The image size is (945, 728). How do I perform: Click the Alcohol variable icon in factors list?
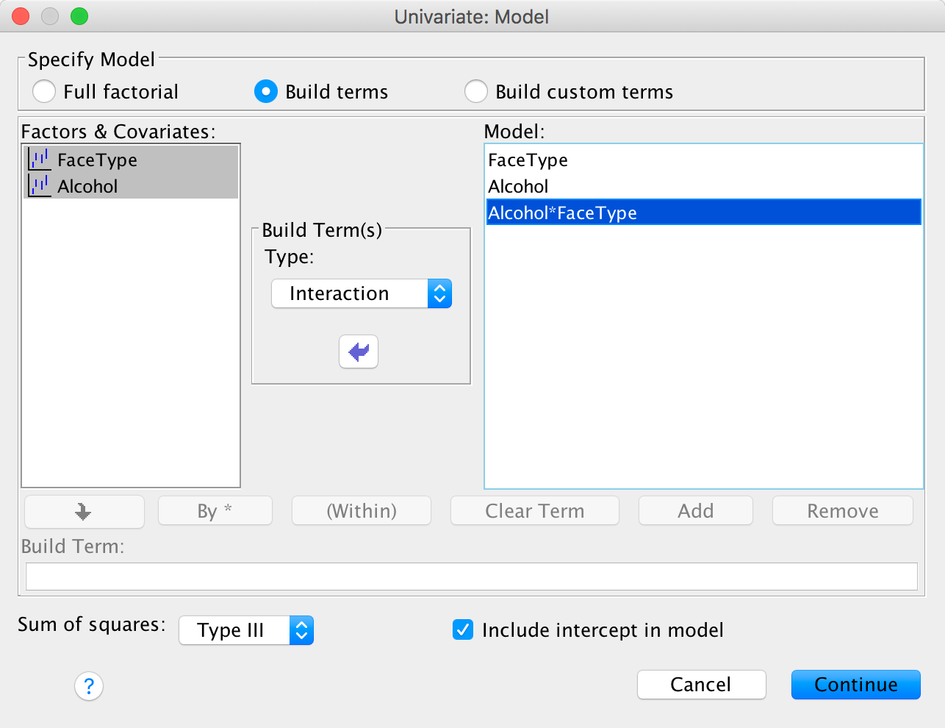point(39,186)
